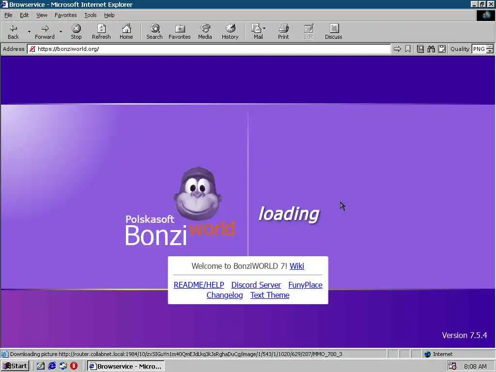Viewport: 496px width, 372px height.
Task: Click the Forward navigation button
Action: pyautogui.click(x=45, y=31)
